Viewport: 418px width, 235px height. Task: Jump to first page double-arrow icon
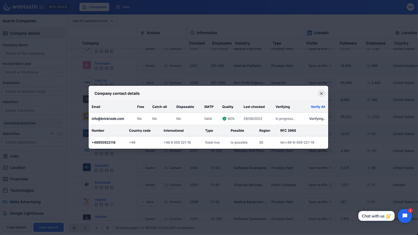[x=74, y=227]
